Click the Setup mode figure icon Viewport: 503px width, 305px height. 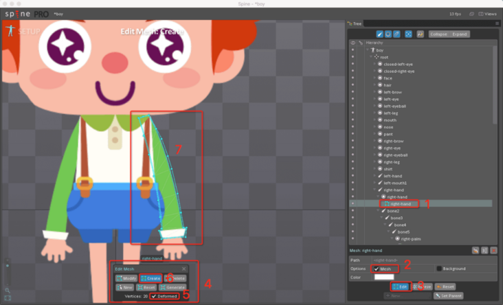point(10,31)
